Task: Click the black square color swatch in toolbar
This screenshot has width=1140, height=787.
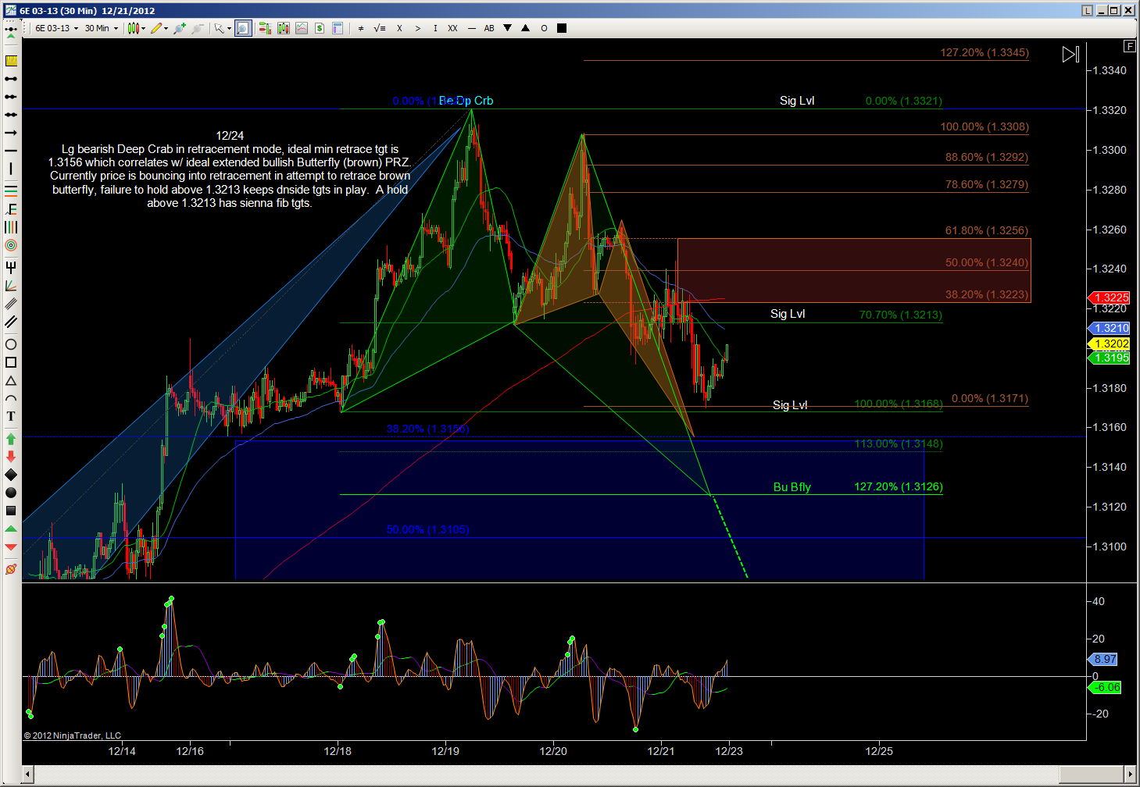Action: (562, 28)
